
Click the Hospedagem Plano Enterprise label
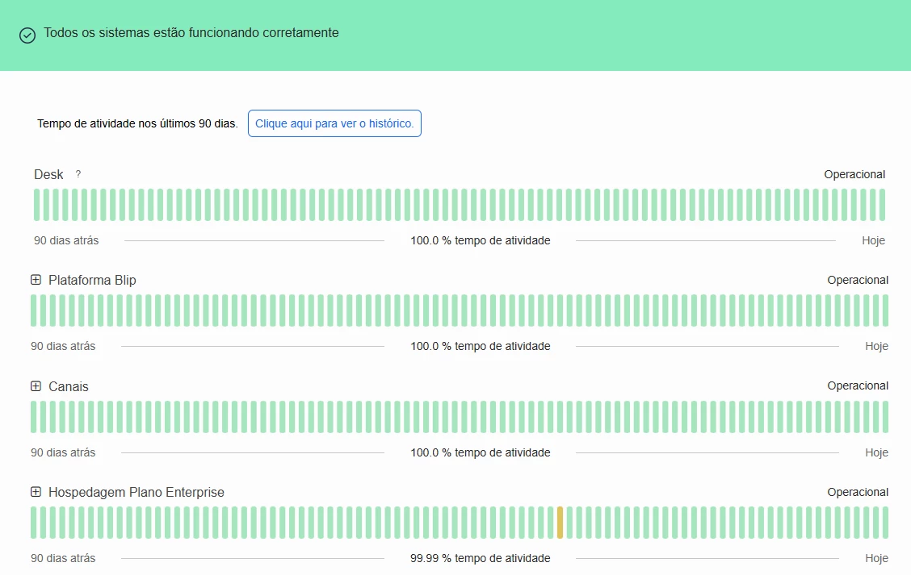coord(136,492)
